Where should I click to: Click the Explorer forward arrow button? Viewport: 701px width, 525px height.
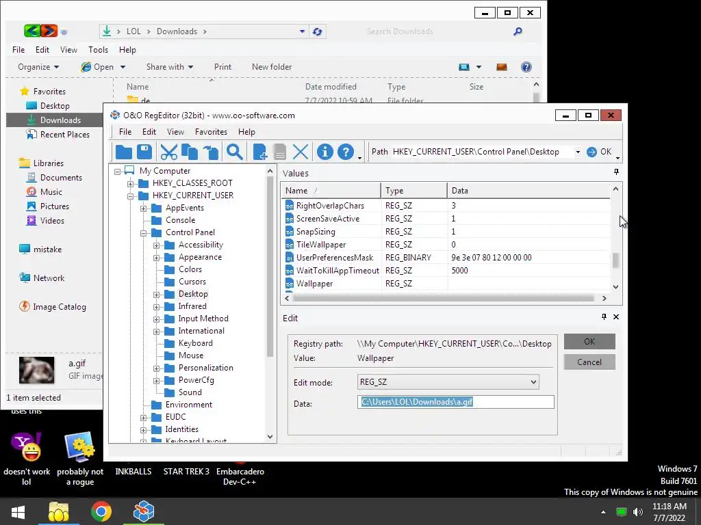tap(49, 31)
